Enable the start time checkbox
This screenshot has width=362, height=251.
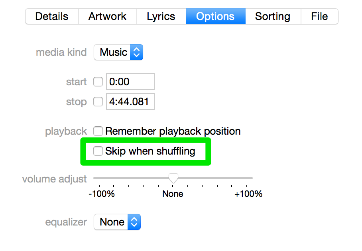98,82
